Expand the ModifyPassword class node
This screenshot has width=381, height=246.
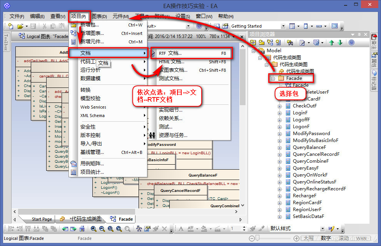pos(280,134)
